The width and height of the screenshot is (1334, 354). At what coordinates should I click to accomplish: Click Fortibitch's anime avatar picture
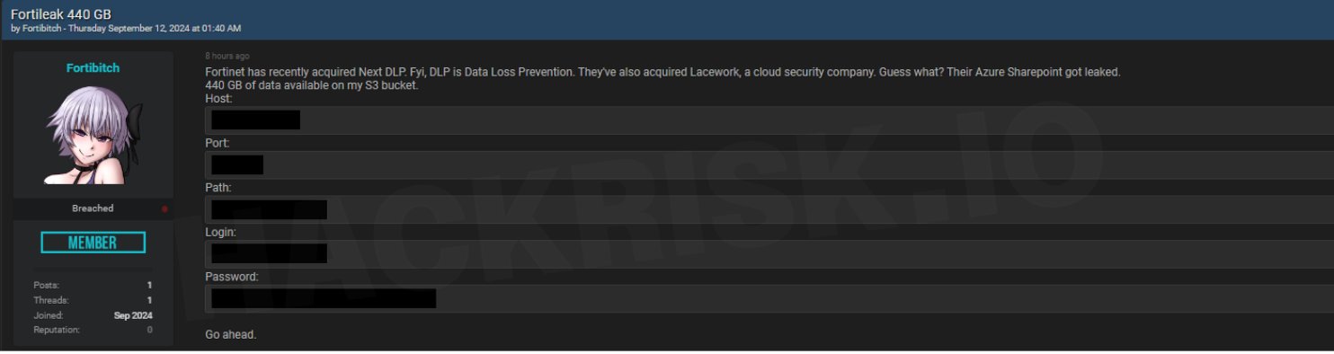pos(93,135)
